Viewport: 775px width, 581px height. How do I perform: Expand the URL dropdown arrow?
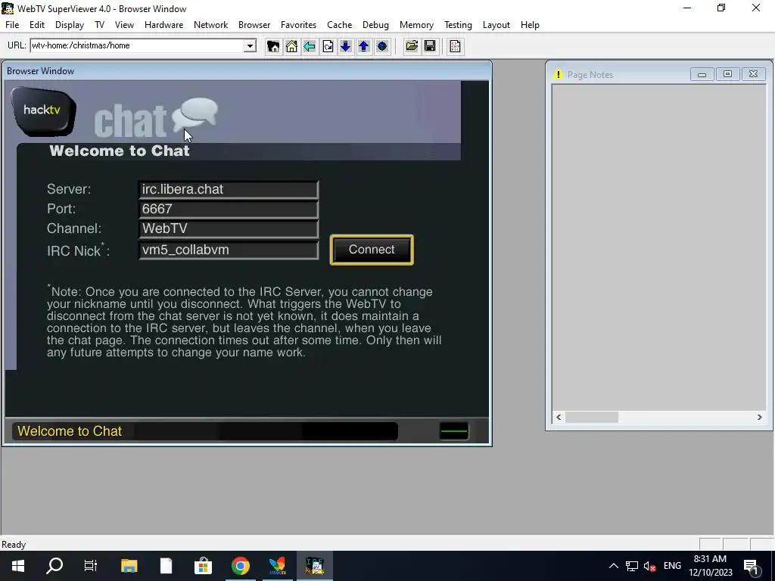[250, 46]
